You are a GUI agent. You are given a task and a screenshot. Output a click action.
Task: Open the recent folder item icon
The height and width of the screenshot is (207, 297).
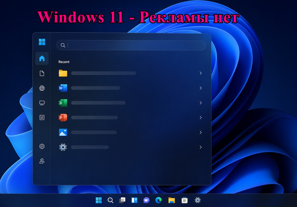(x=63, y=73)
